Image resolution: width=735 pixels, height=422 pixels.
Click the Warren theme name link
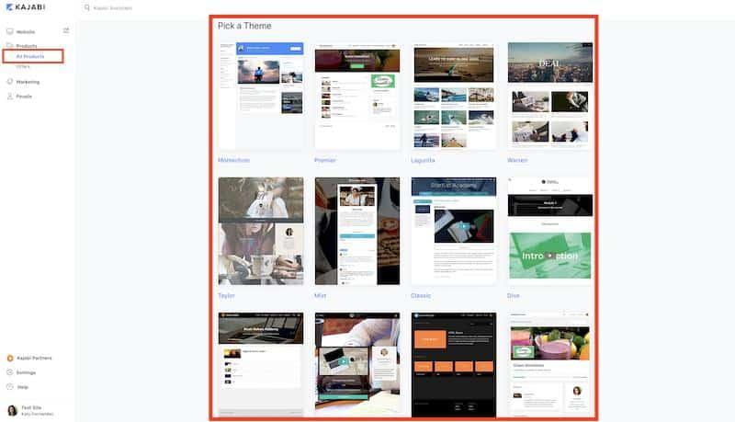(517, 160)
